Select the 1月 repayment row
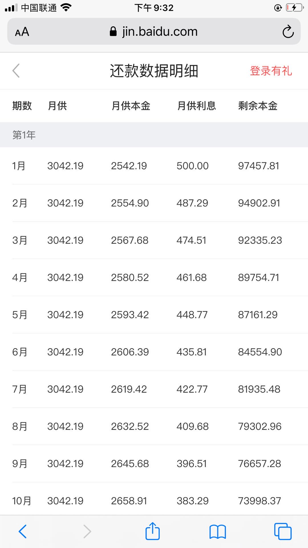The width and height of the screenshot is (308, 548). tap(154, 166)
